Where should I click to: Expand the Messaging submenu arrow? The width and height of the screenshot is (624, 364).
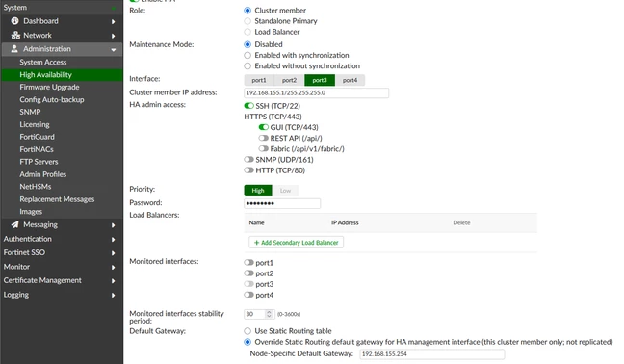coord(113,225)
